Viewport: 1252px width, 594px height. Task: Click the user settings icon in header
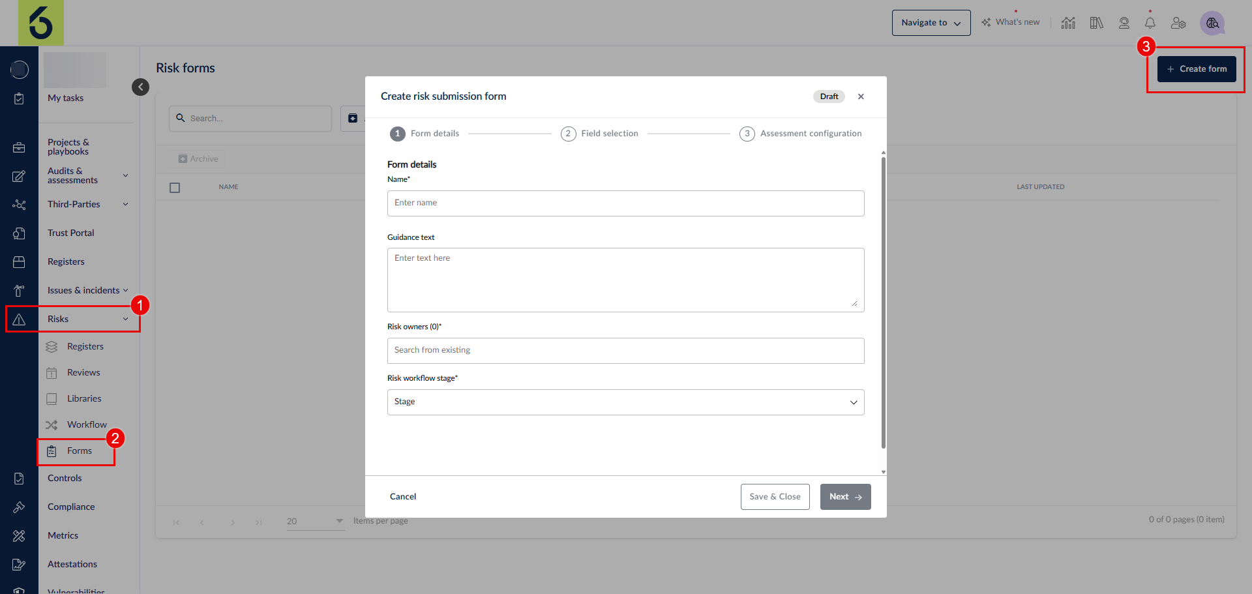1178,23
